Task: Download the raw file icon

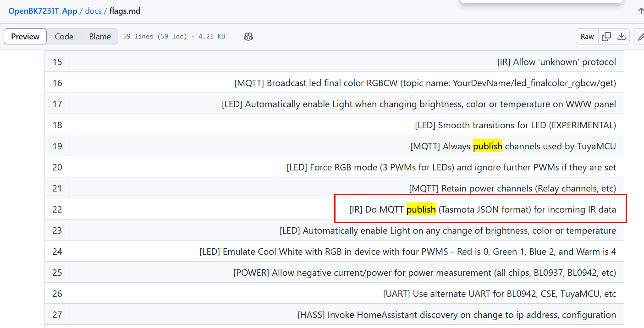Action: 622,37
